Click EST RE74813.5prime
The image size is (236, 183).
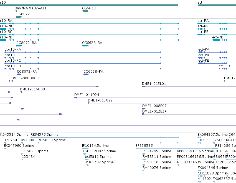[x=52, y=140]
